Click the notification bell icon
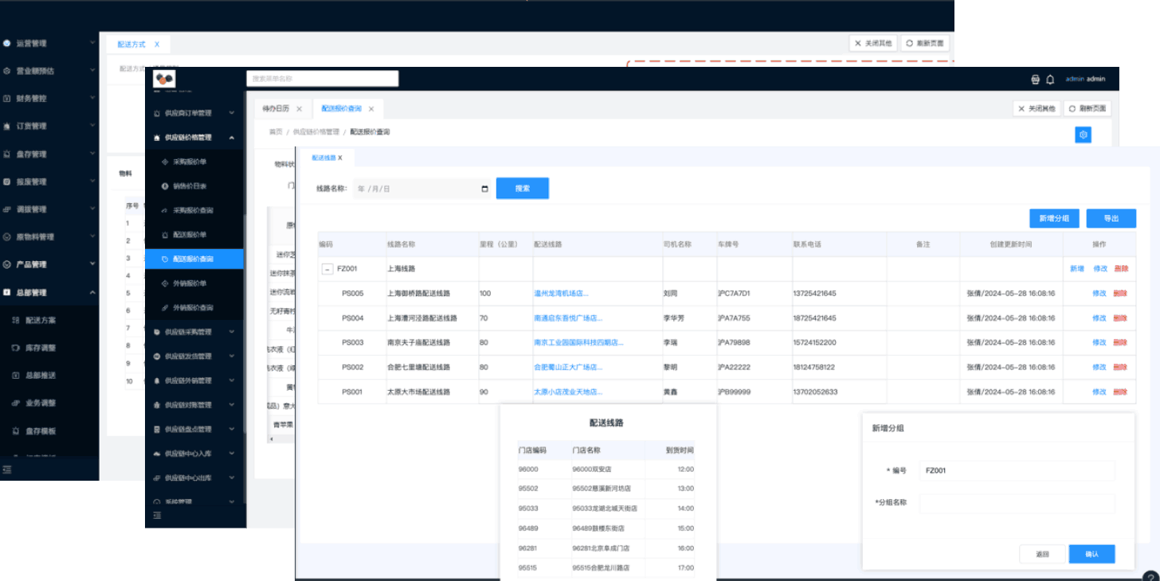Viewport: 1160px width, 581px height. 1050,80
